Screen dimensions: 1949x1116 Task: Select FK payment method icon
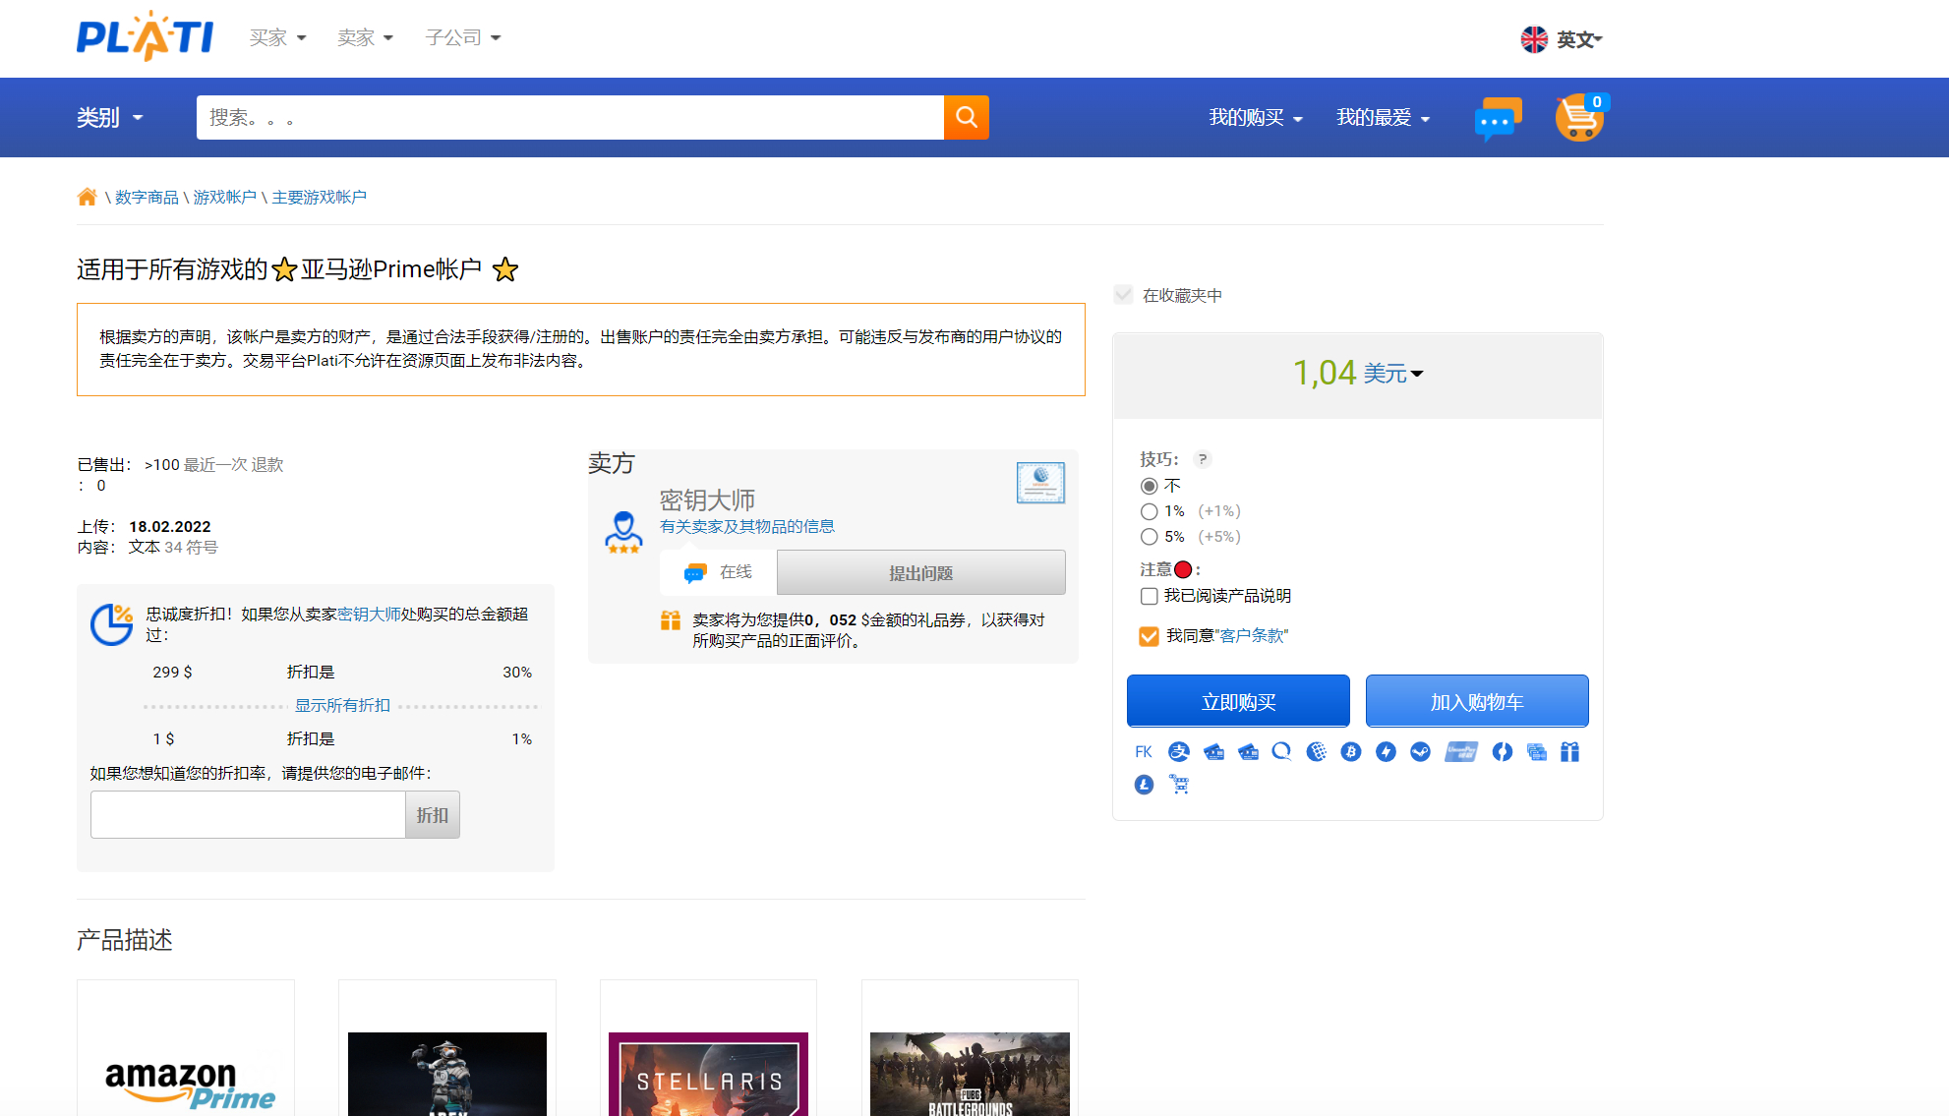pyautogui.click(x=1144, y=752)
